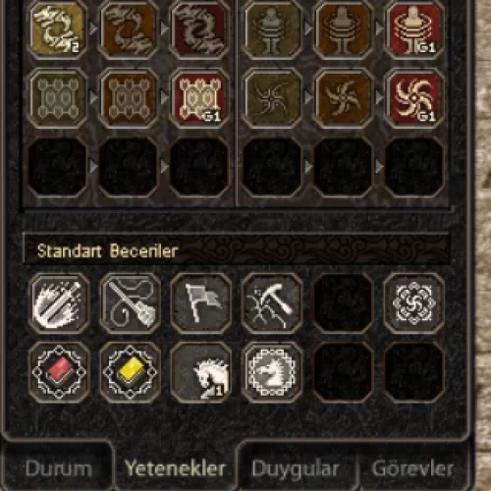Select the guitar music standard skill
Image resolution: width=491 pixels, height=491 pixels.
tap(130, 303)
